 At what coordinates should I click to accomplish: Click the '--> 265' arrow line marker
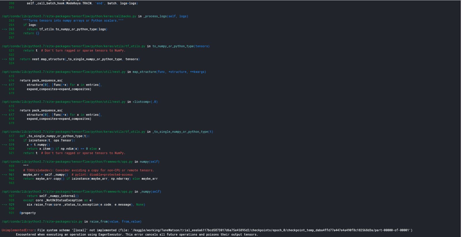click(x=8, y=29)
